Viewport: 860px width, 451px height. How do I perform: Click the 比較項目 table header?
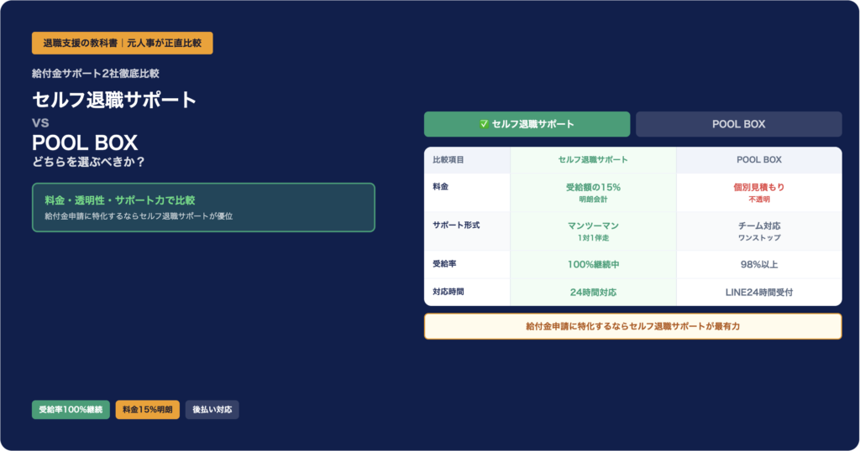(x=448, y=159)
